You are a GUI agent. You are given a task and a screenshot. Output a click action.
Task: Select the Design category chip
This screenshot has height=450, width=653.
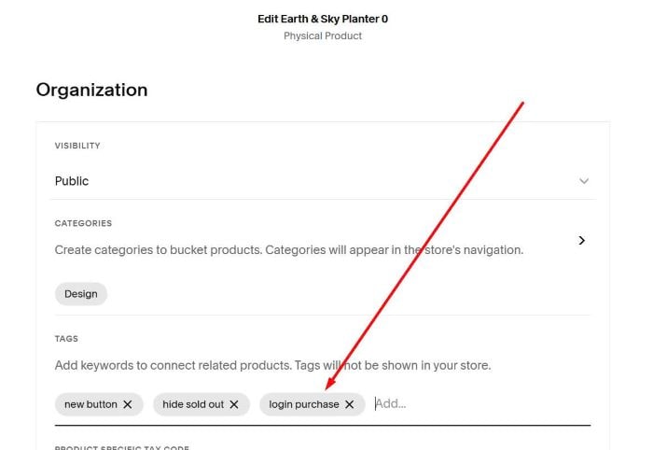pyautogui.click(x=81, y=293)
